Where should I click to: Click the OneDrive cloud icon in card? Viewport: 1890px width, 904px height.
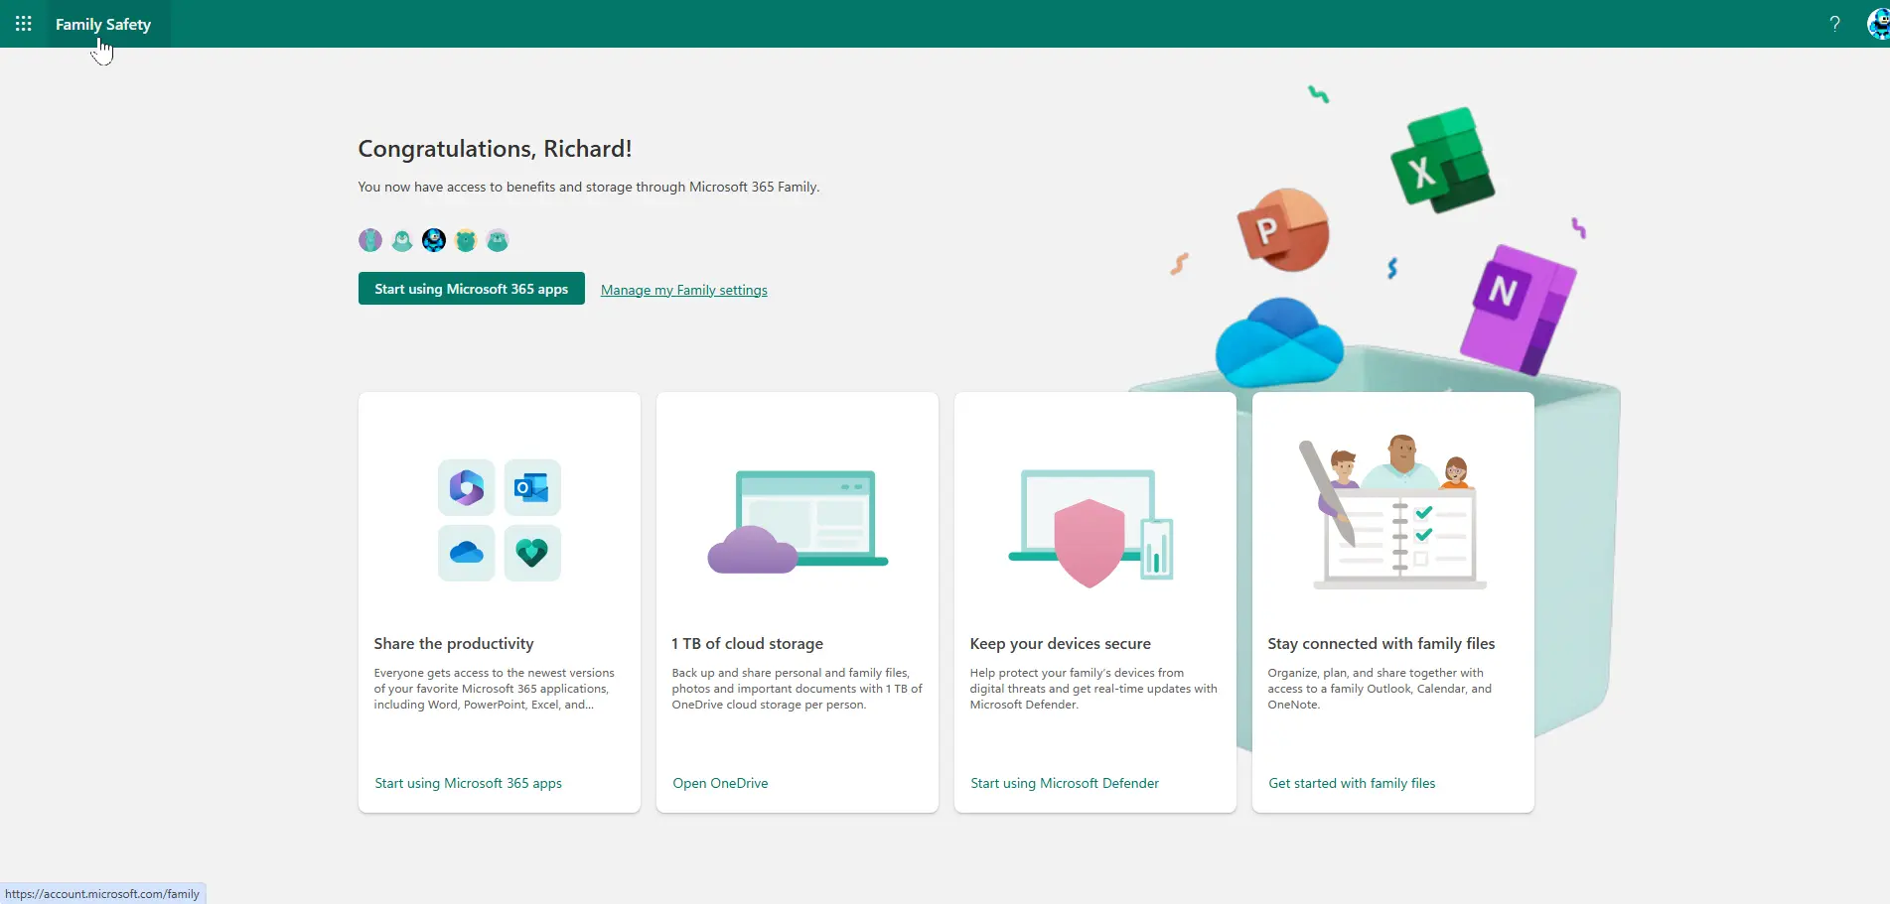click(x=466, y=553)
